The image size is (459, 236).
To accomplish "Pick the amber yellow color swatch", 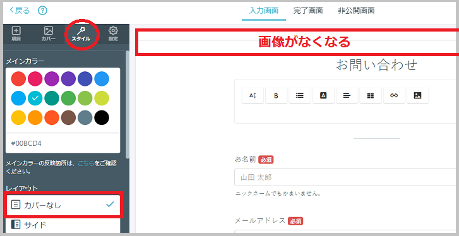I will pyautogui.click(x=18, y=117).
